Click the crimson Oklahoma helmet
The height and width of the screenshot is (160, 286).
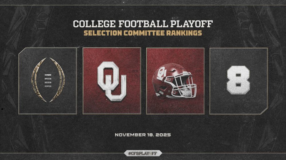(174, 81)
